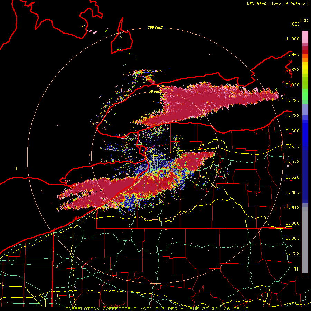This screenshot has height=311, width=311.
Task: Click the NEXLAB-College of DuPage credit text
Action: 276,4
